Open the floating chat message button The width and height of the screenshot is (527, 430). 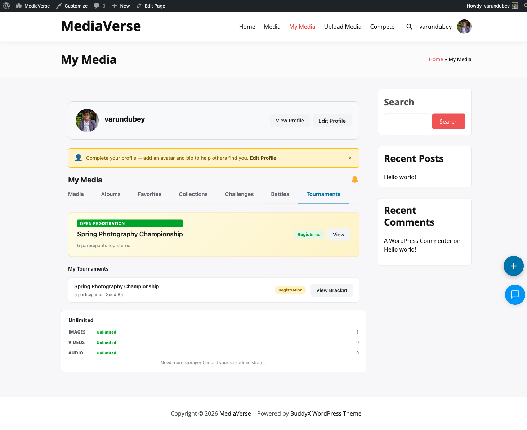(515, 294)
